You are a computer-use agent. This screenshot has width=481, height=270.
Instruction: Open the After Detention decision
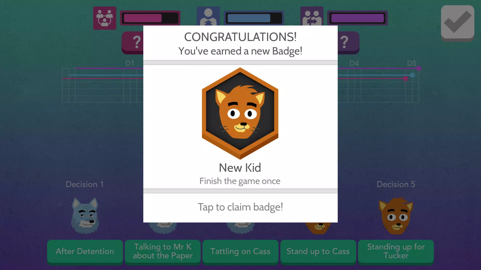pyautogui.click(x=85, y=251)
